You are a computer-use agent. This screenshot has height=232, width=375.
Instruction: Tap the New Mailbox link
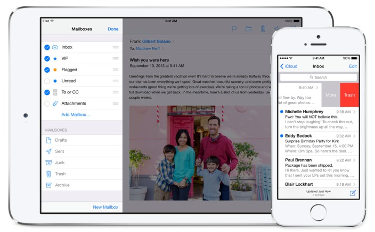coord(105,207)
